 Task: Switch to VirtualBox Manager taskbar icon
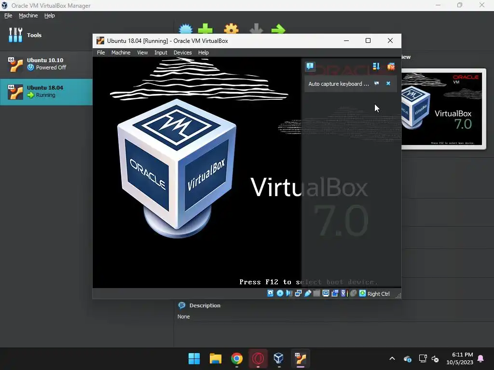pos(279,358)
